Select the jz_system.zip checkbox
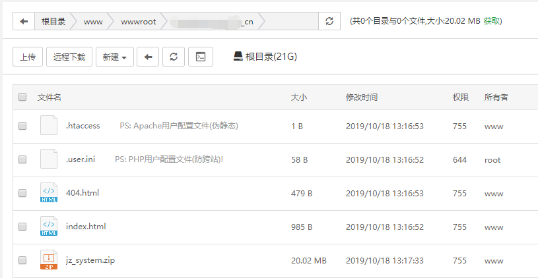 point(22,261)
